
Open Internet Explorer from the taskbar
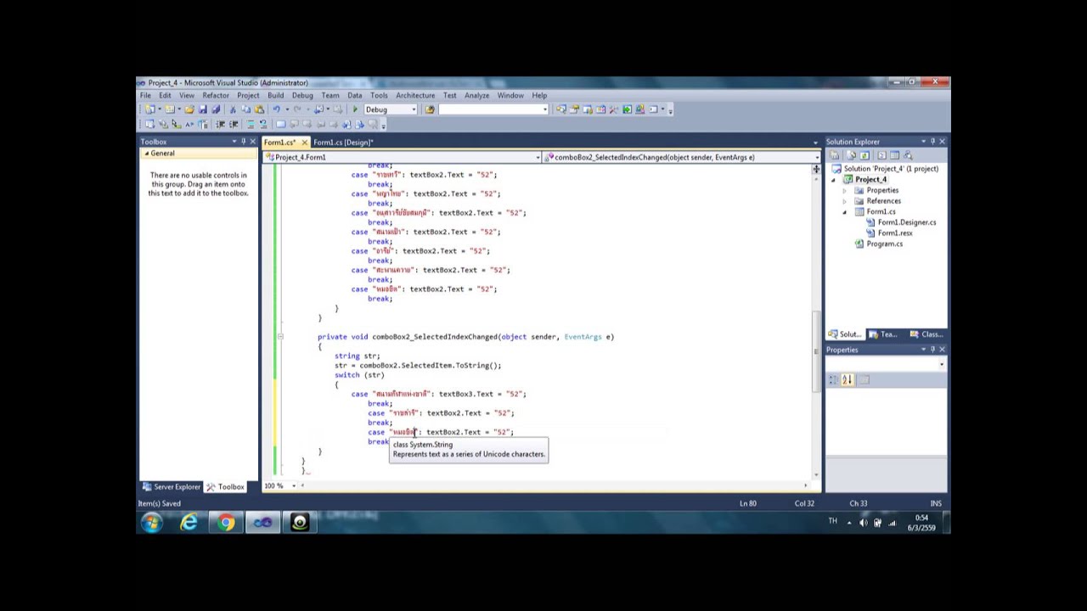[189, 523]
